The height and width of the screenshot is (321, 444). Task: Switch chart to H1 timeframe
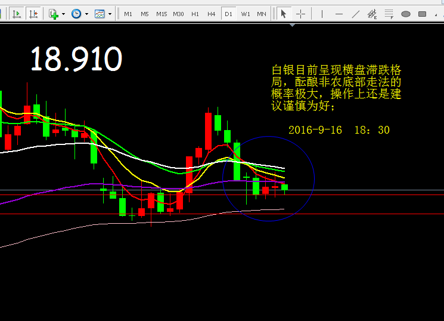[195, 14]
